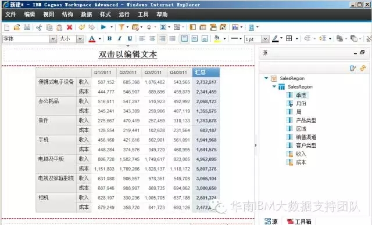Open the background fill color bucket

(217, 39)
